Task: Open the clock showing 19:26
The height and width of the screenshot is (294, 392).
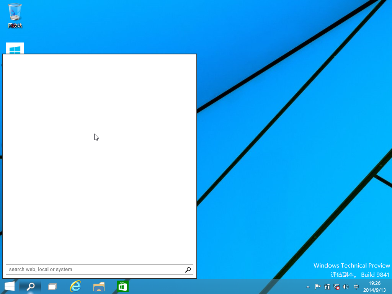Action: point(374,286)
